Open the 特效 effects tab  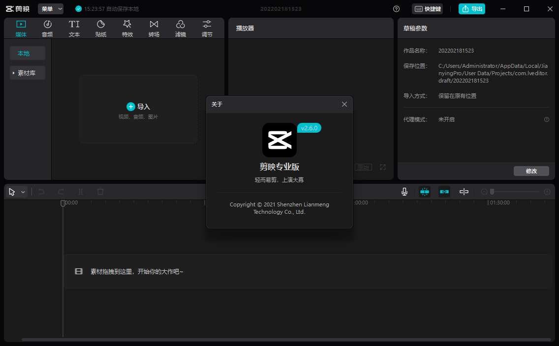point(127,29)
